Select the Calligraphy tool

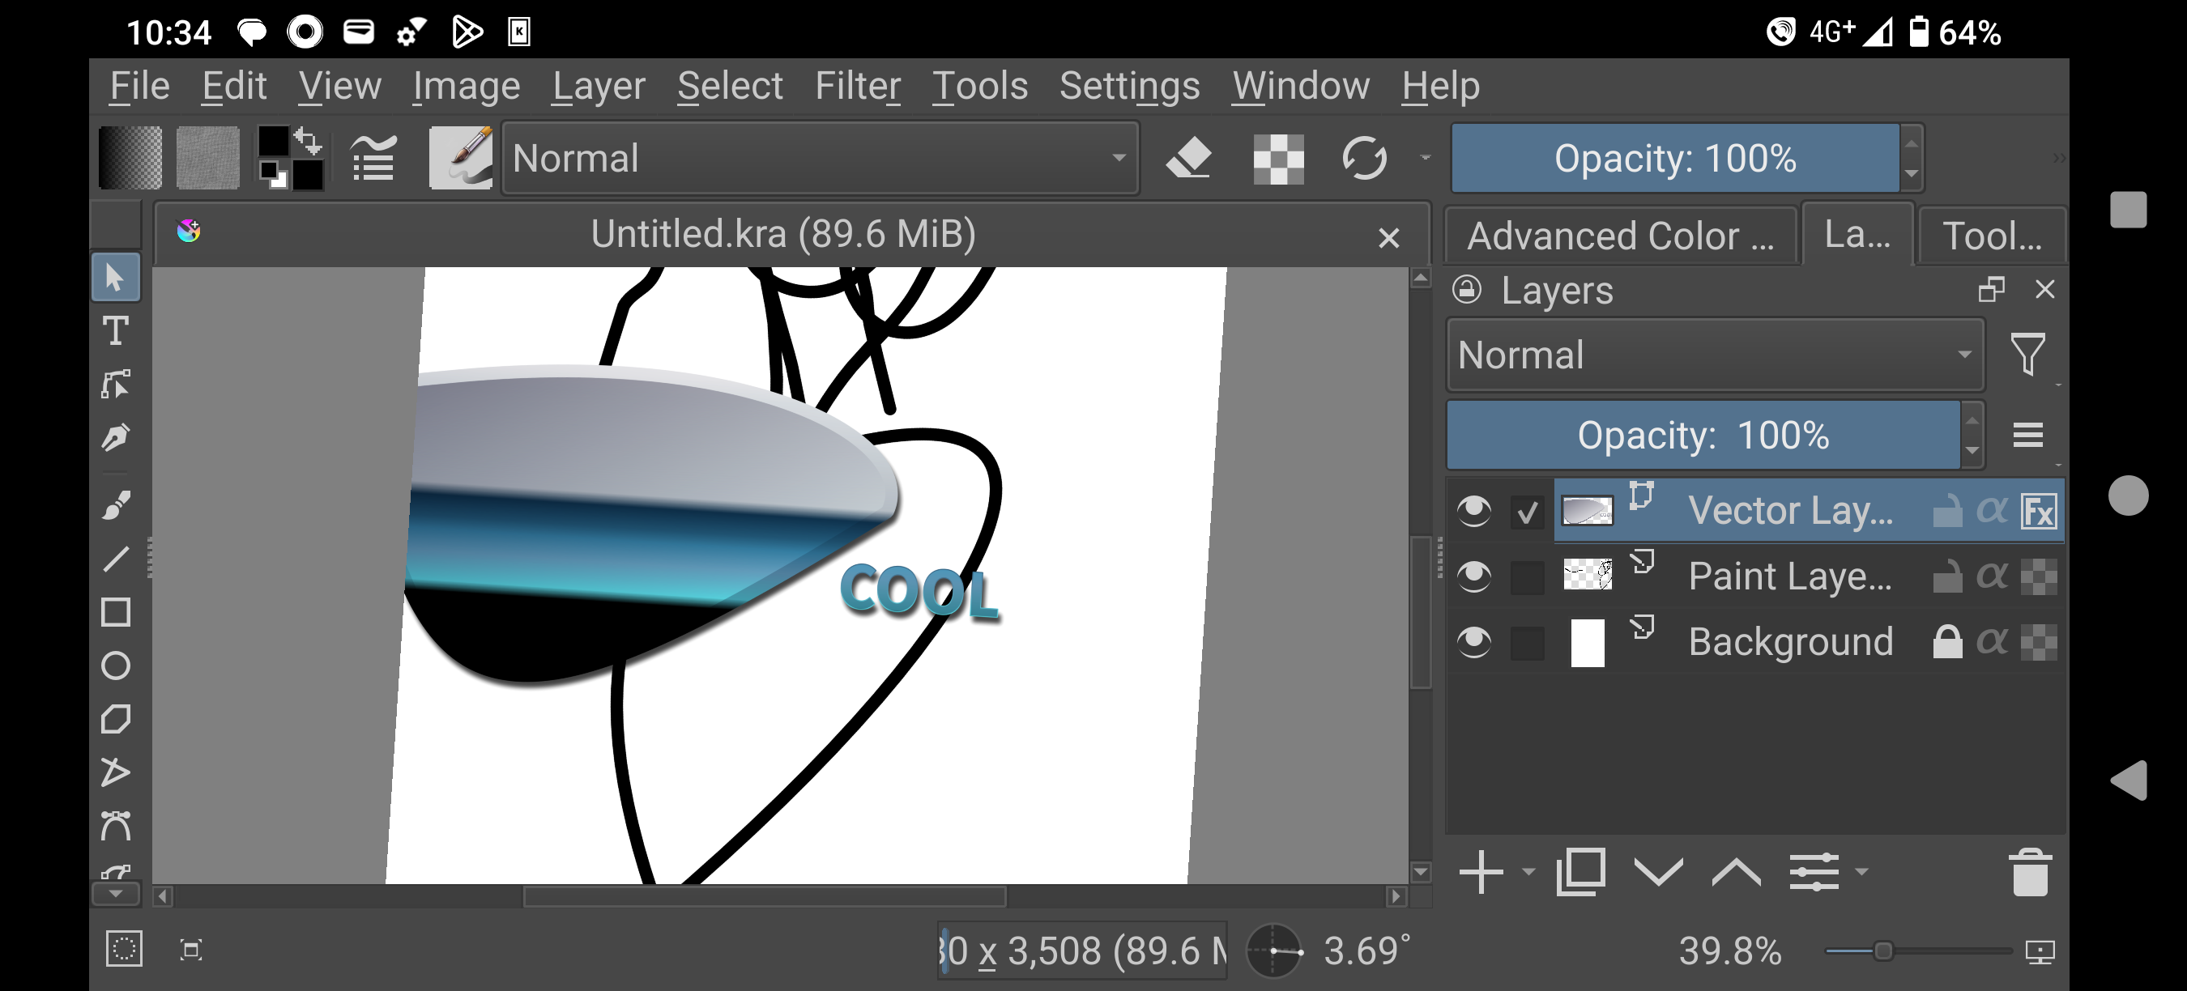[x=116, y=438]
